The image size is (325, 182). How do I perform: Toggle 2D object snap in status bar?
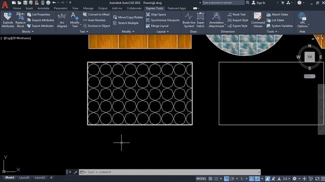[x=257, y=178]
